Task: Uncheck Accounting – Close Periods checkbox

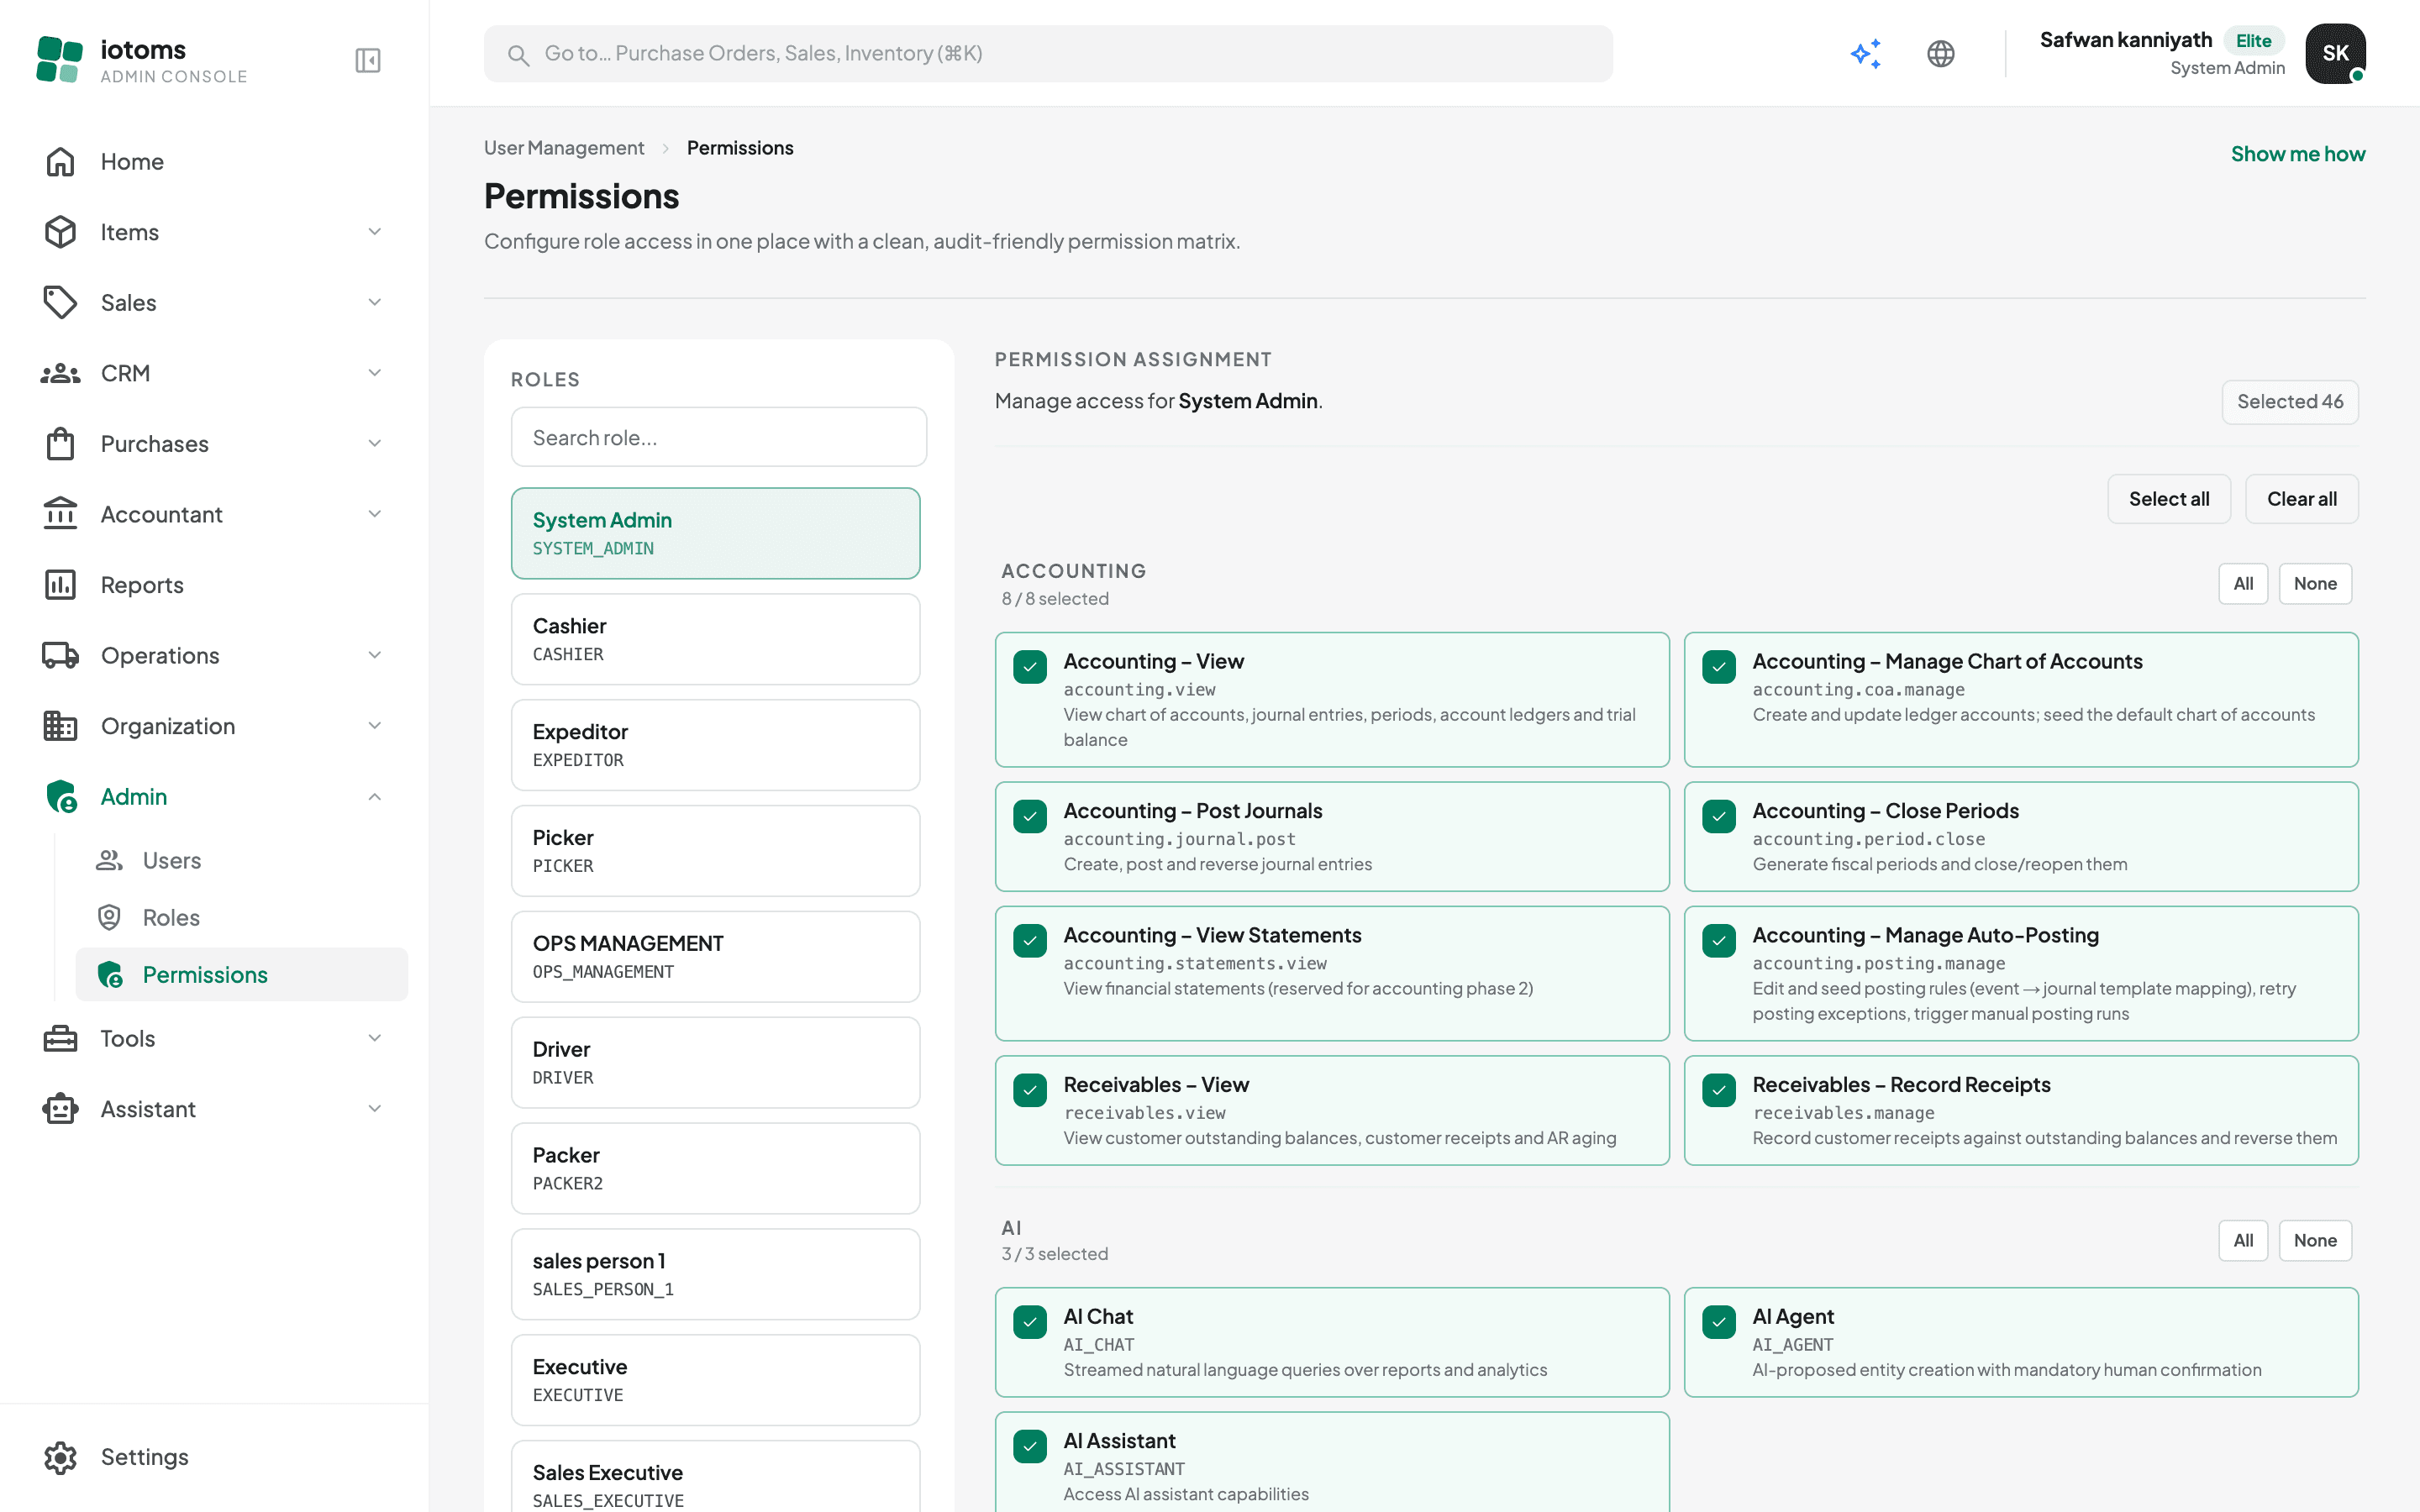Action: pyautogui.click(x=1719, y=816)
